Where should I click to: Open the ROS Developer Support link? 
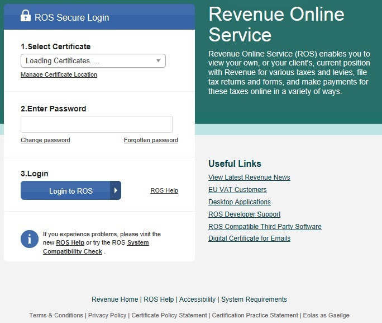tap(245, 214)
